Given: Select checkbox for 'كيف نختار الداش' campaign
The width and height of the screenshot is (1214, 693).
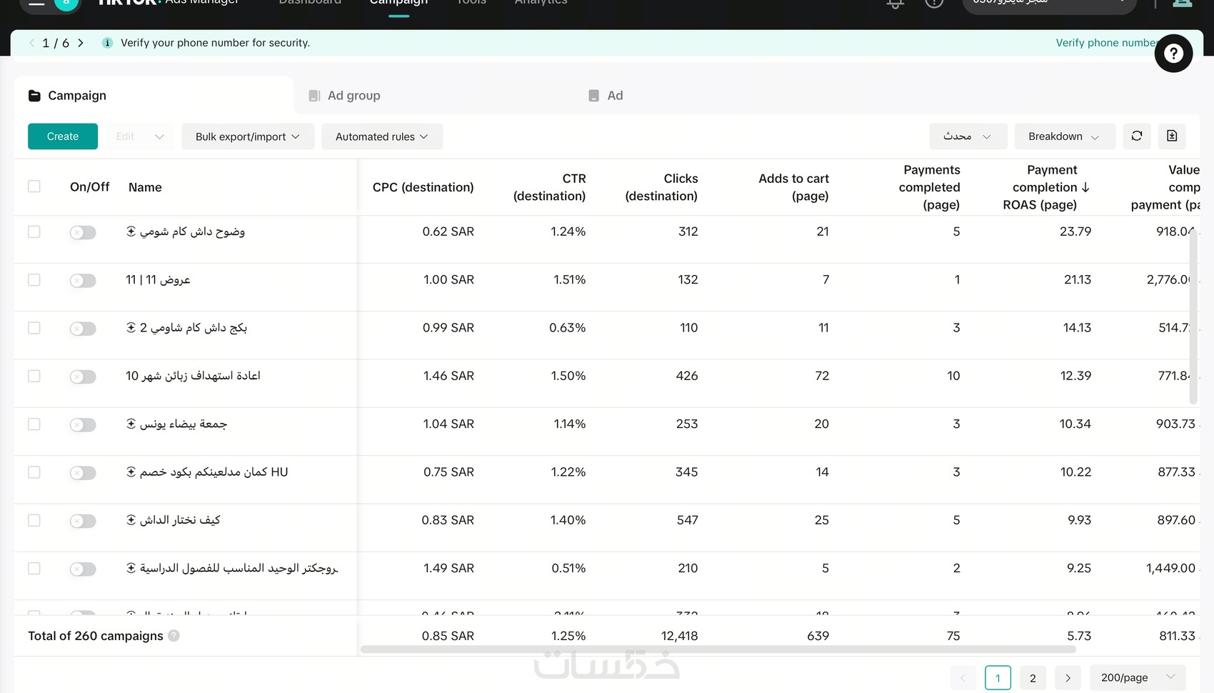Looking at the screenshot, I should coord(34,520).
